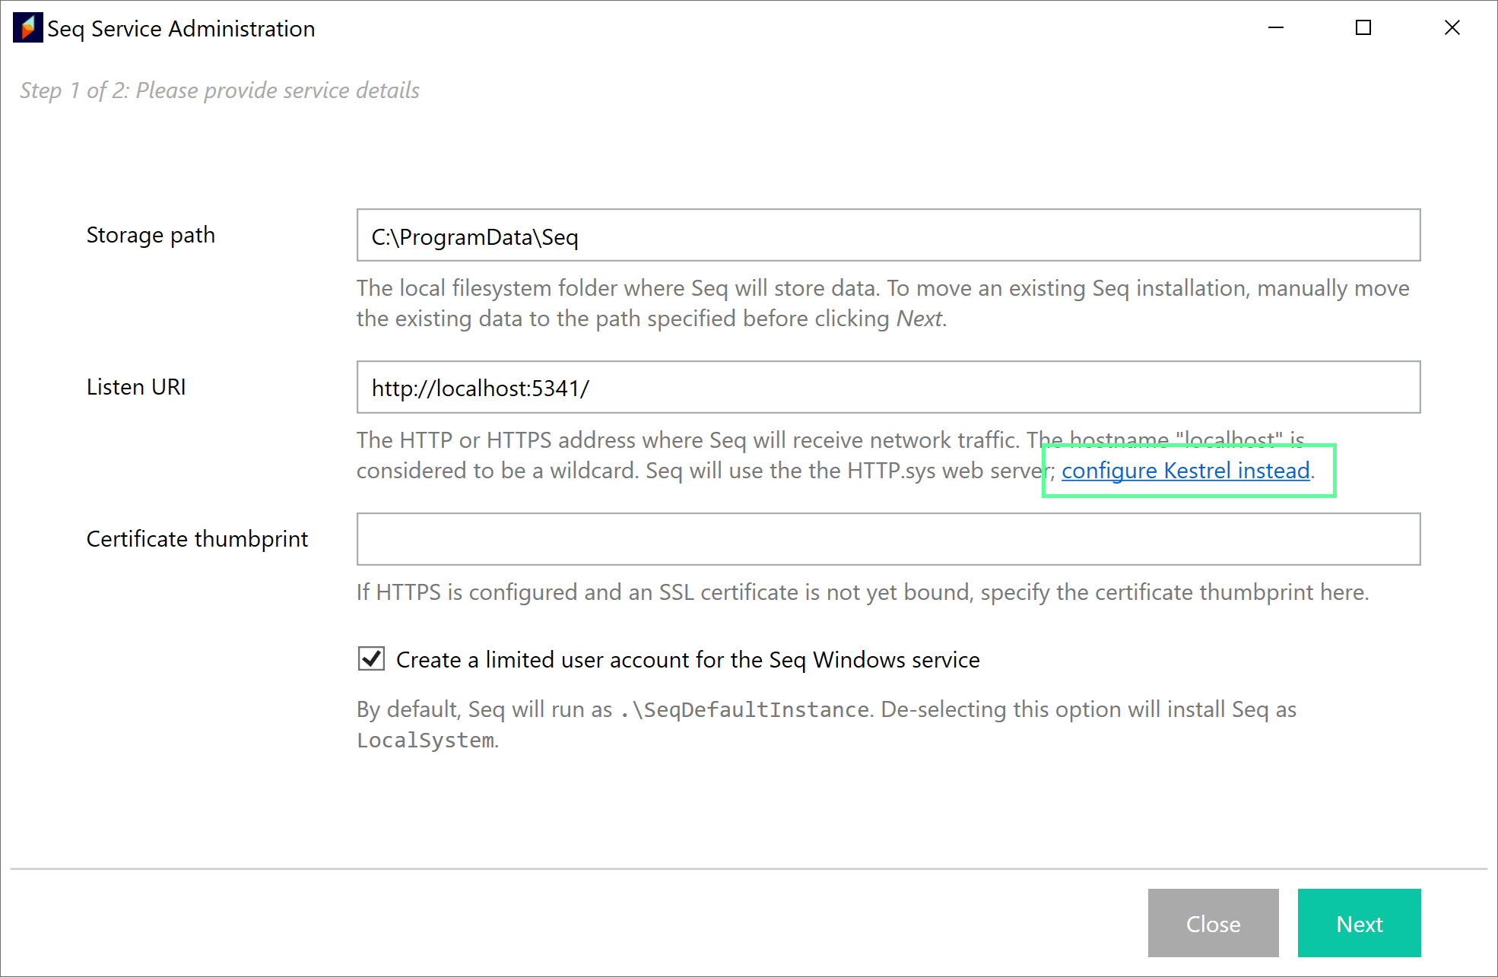Click the SSL certificate hint text

click(x=862, y=592)
